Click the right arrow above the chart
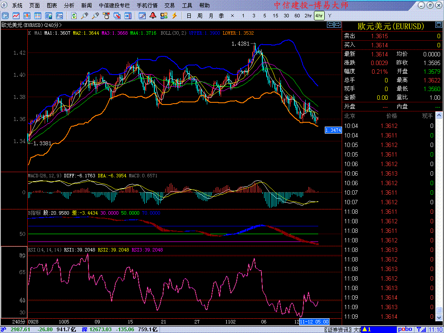Screen dimensions: 444x333 tap(337, 25)
